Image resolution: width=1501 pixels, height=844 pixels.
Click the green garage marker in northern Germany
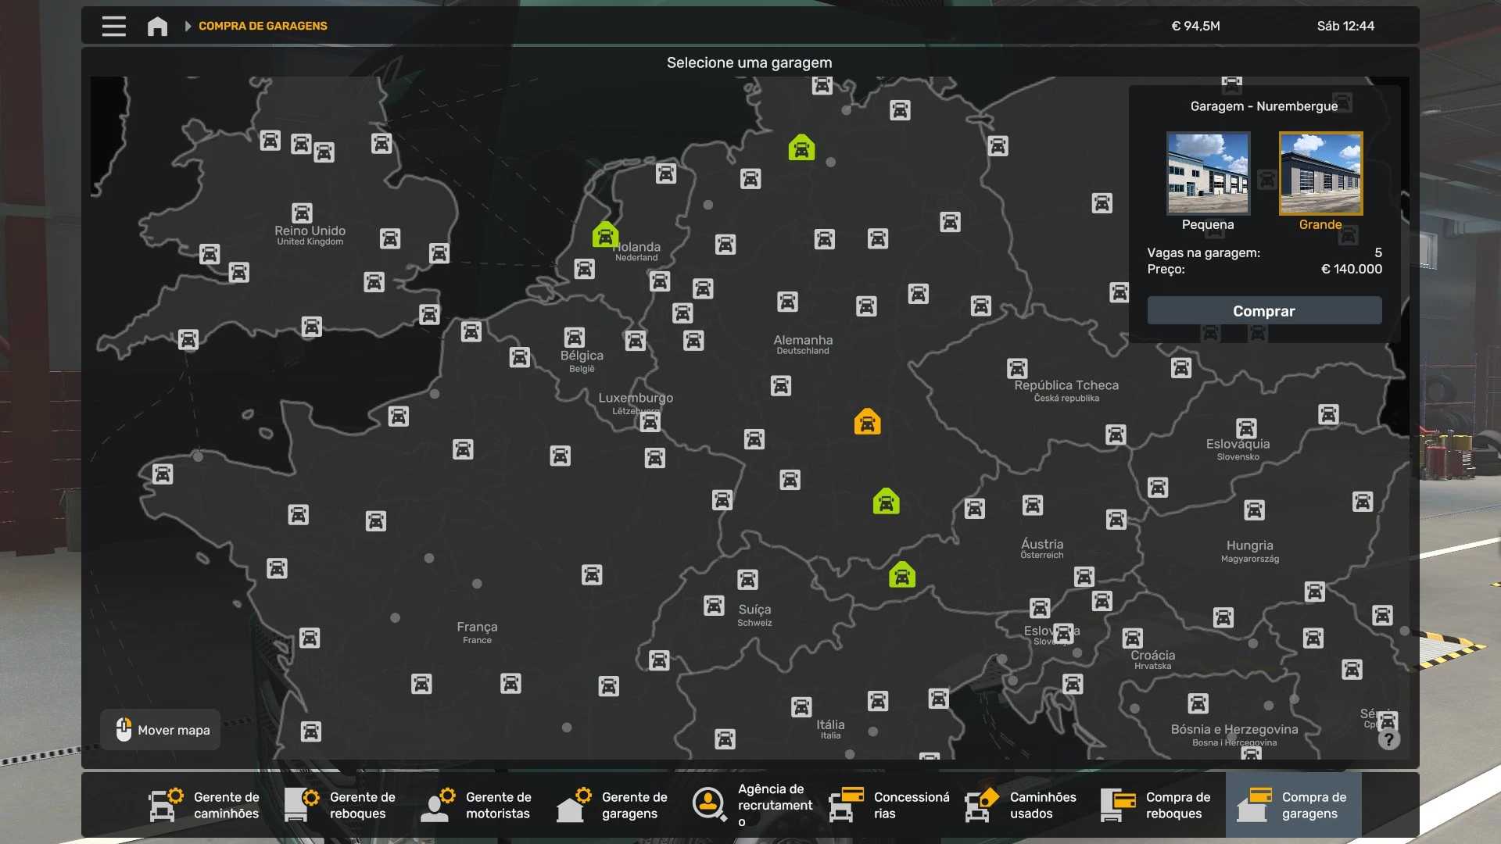tap(801, 148)
